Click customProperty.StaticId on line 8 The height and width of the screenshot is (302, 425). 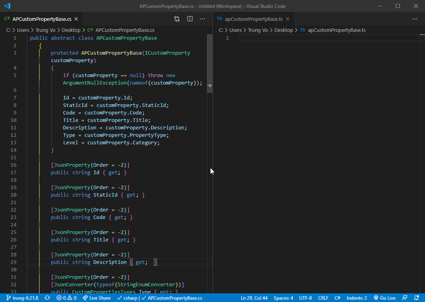pyautogui.click(x=131, y=105)
